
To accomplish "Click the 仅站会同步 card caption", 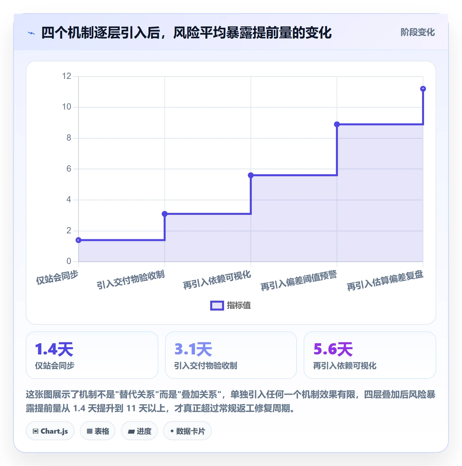I will [55, 366].
